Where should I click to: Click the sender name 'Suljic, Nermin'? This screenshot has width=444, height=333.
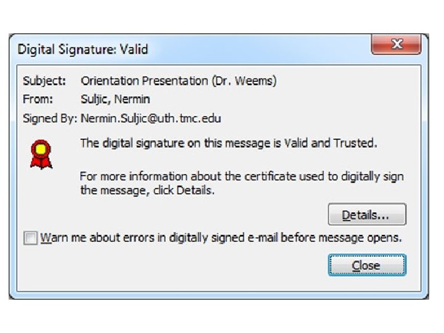115,99
